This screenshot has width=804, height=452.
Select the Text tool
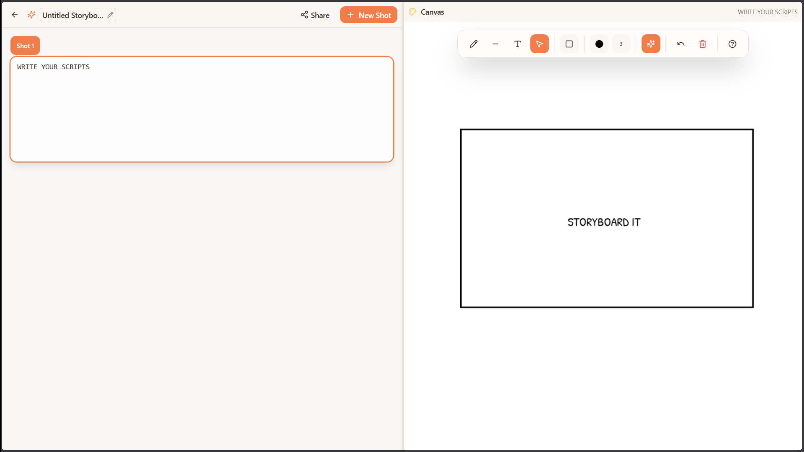point(518,44)
